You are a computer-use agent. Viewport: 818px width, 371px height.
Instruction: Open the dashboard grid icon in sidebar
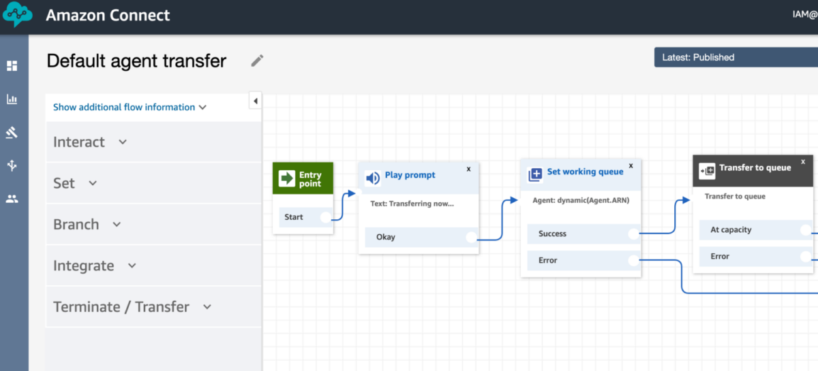(x=12, y=66)
